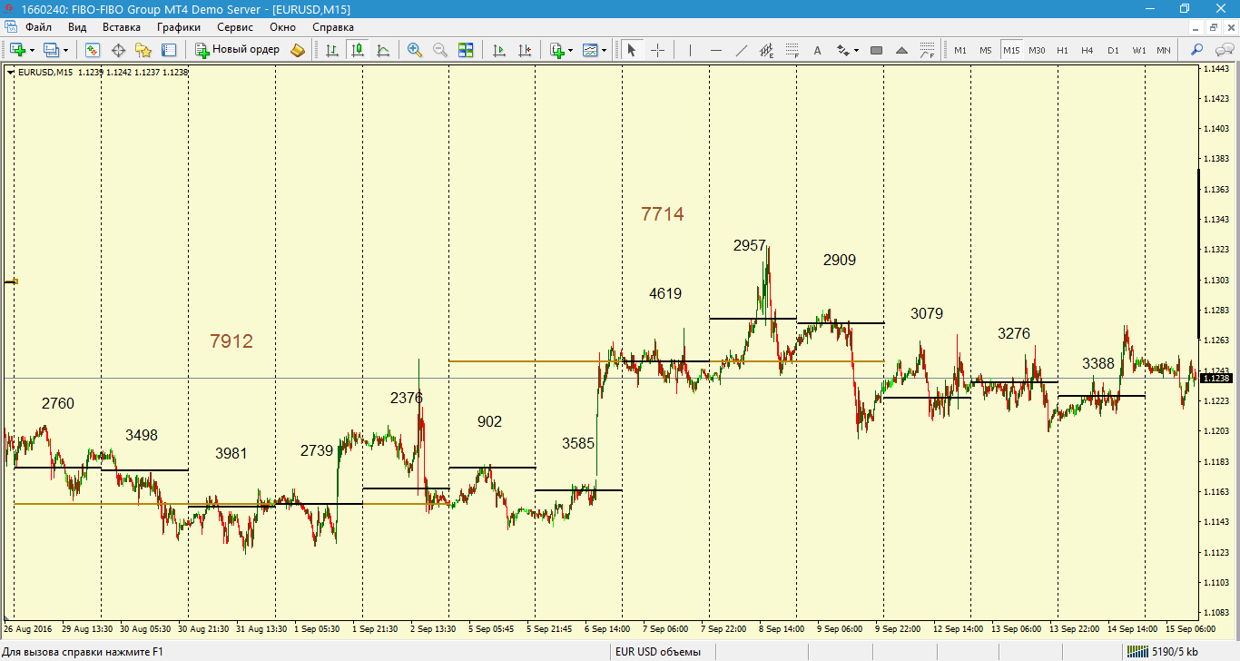Switch to M5 timeframe
Screen dimensions: 1240x661
pos(986,50)
